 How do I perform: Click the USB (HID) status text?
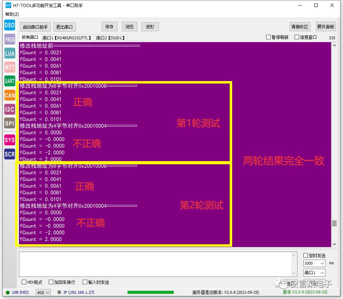20,292
